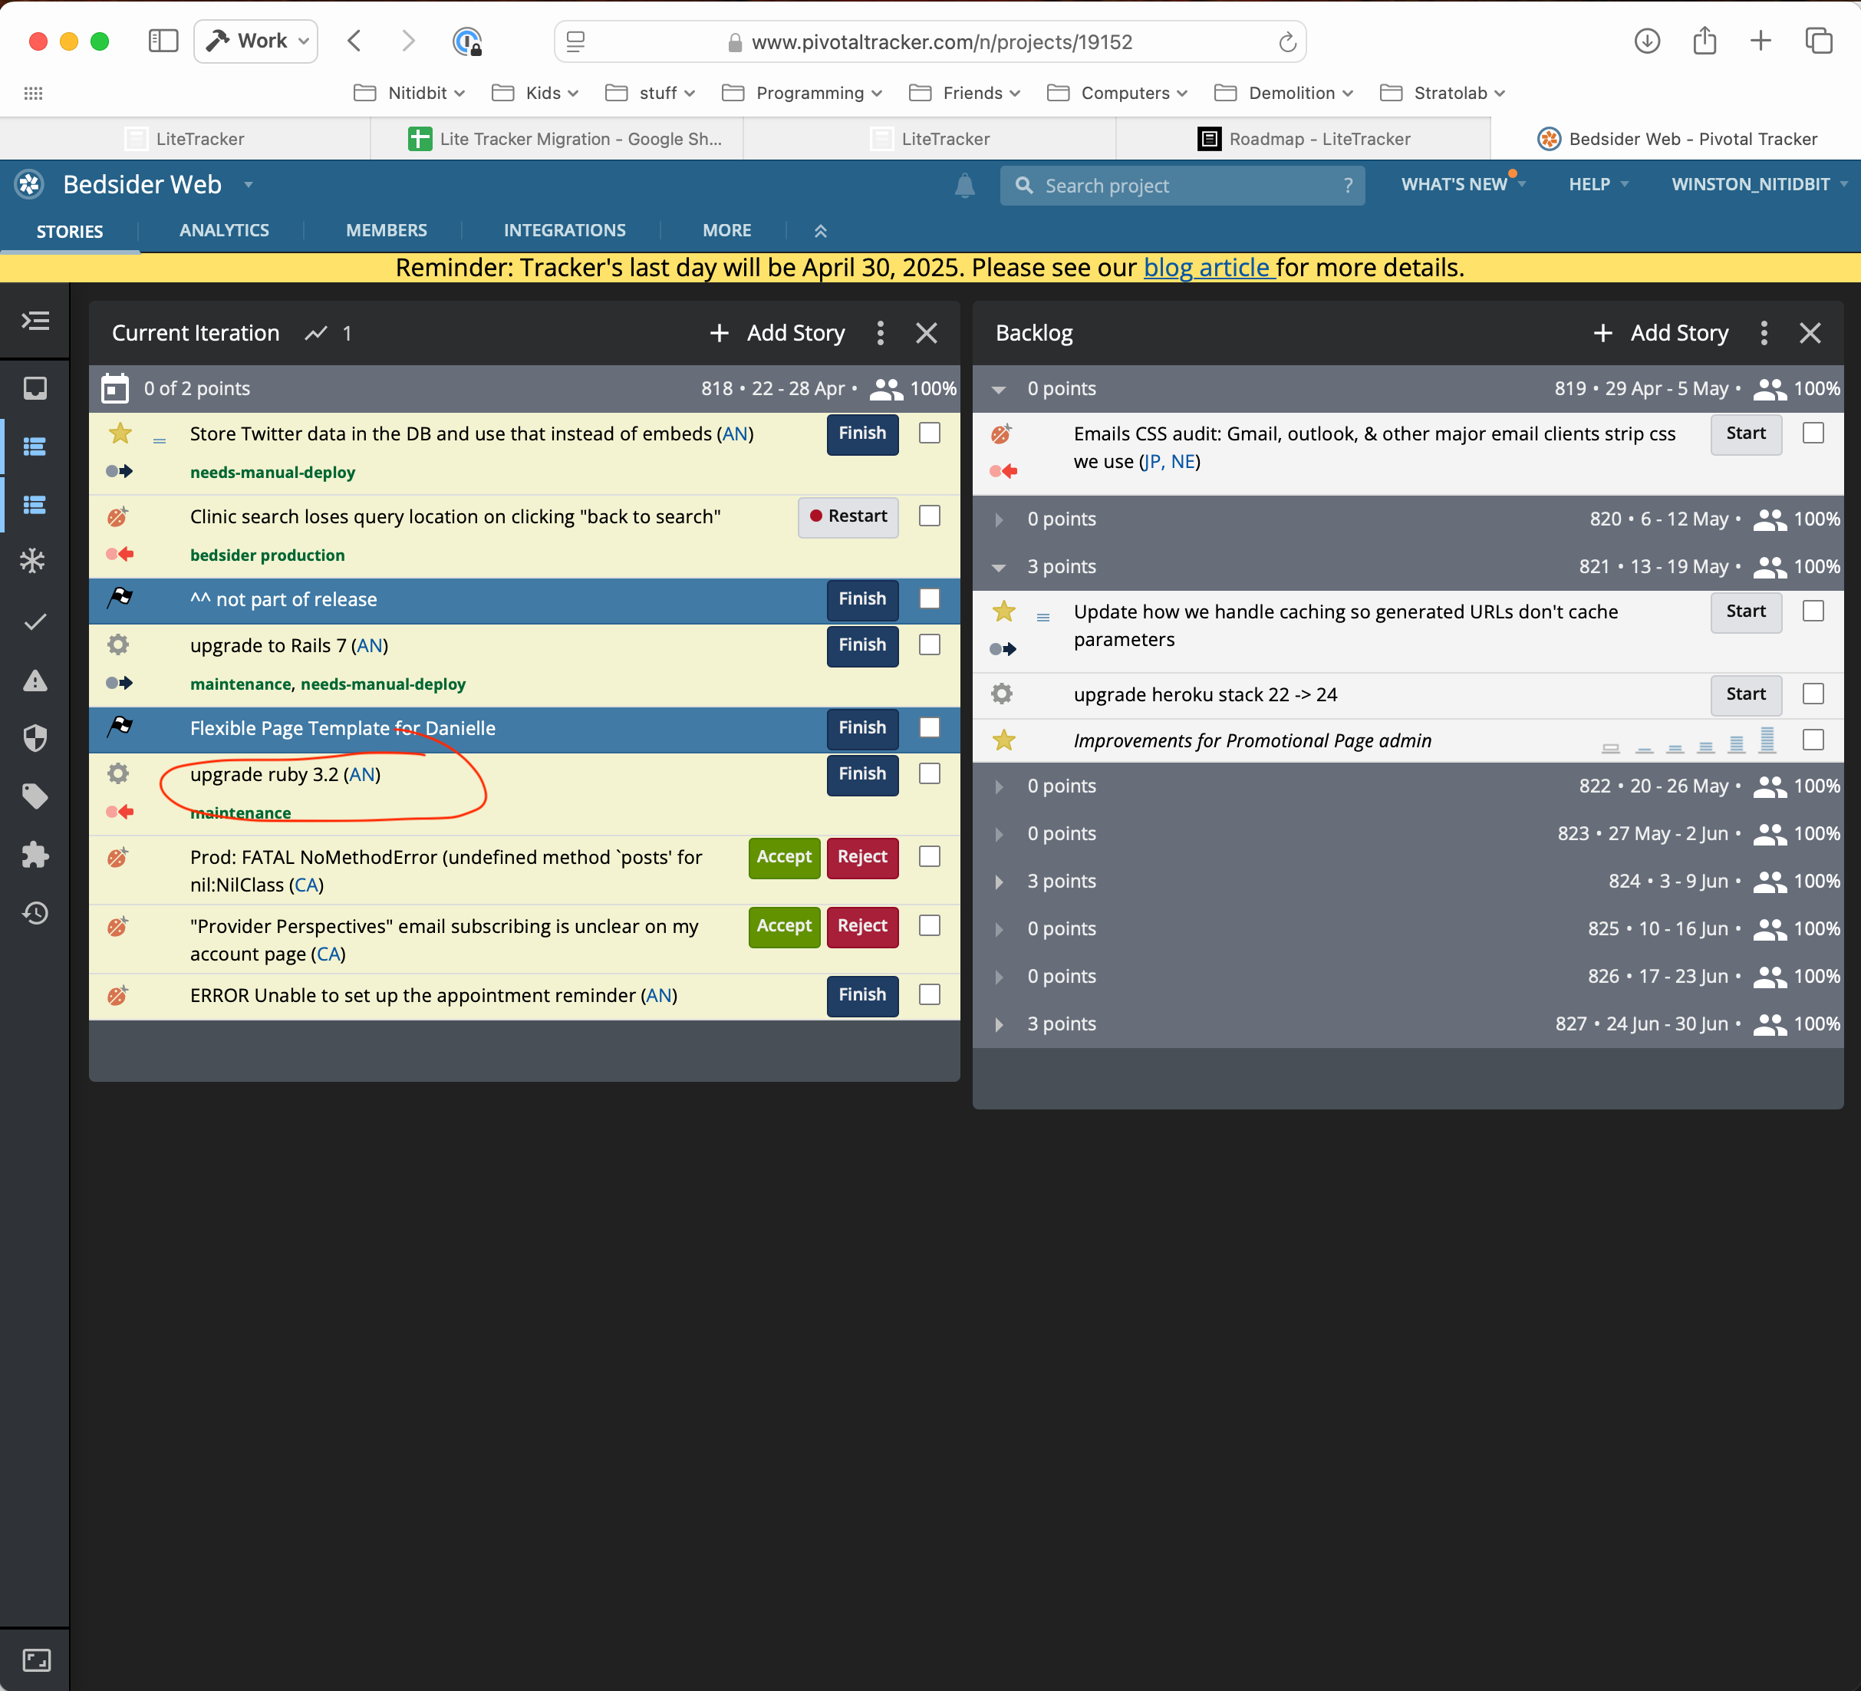This screenshot has height=1691, width=1861.
Task: Expand backlog iteration 820 (6 - 12 May)
Action: coord(999,519)
